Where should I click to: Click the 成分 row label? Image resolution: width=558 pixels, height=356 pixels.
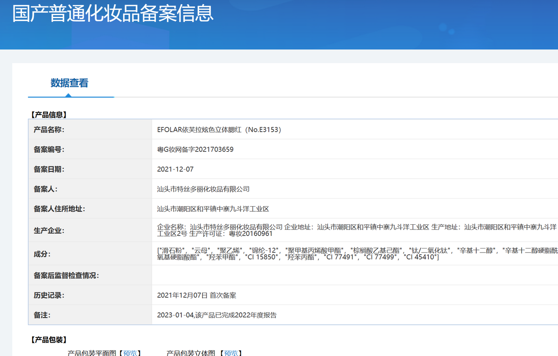tap(42, 254)
